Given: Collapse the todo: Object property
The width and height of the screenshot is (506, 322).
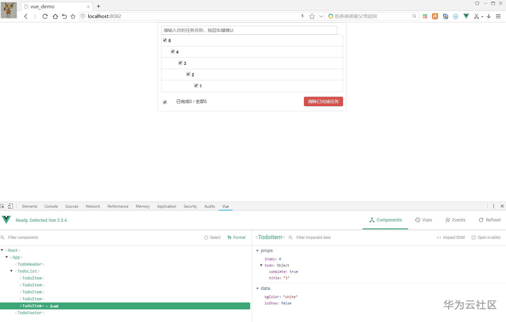Looking at the screenshot, I should [261, 265].
